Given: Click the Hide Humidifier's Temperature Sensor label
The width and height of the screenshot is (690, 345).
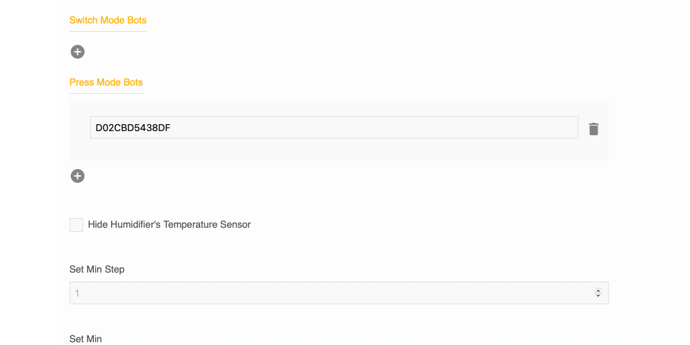Looking at the screenshot, I should pyautogui.click(x=169, y=224).
